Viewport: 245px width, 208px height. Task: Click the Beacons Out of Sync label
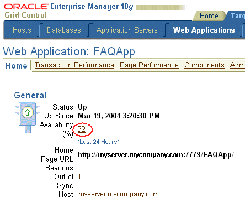point(59,176)
